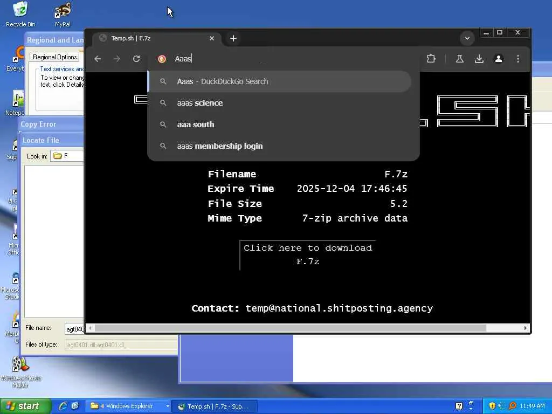The width and height of the screenshot is (552, 414).
Task: Open the extensions puzzle icon
Action: (x=431, y=59)
